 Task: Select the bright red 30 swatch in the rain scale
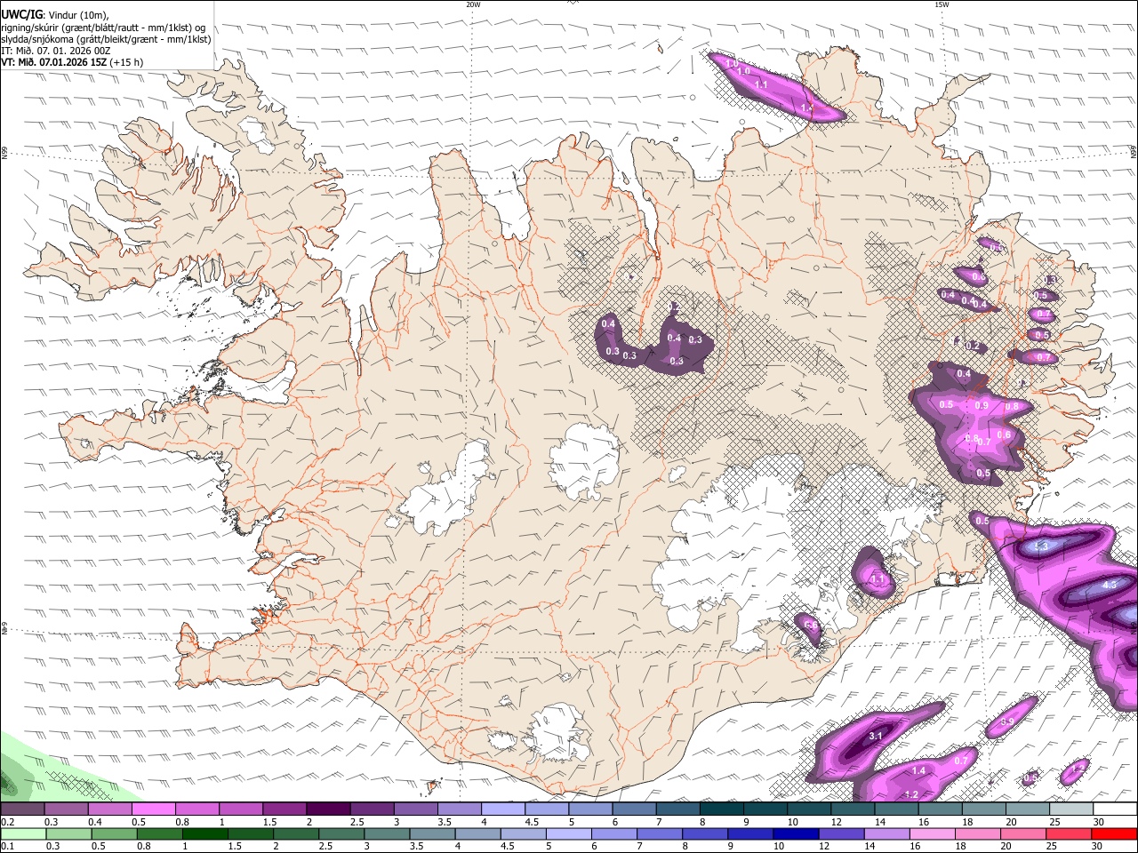(x=1114, y=834)
